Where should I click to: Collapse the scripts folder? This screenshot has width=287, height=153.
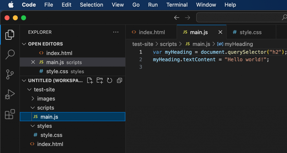33,108
